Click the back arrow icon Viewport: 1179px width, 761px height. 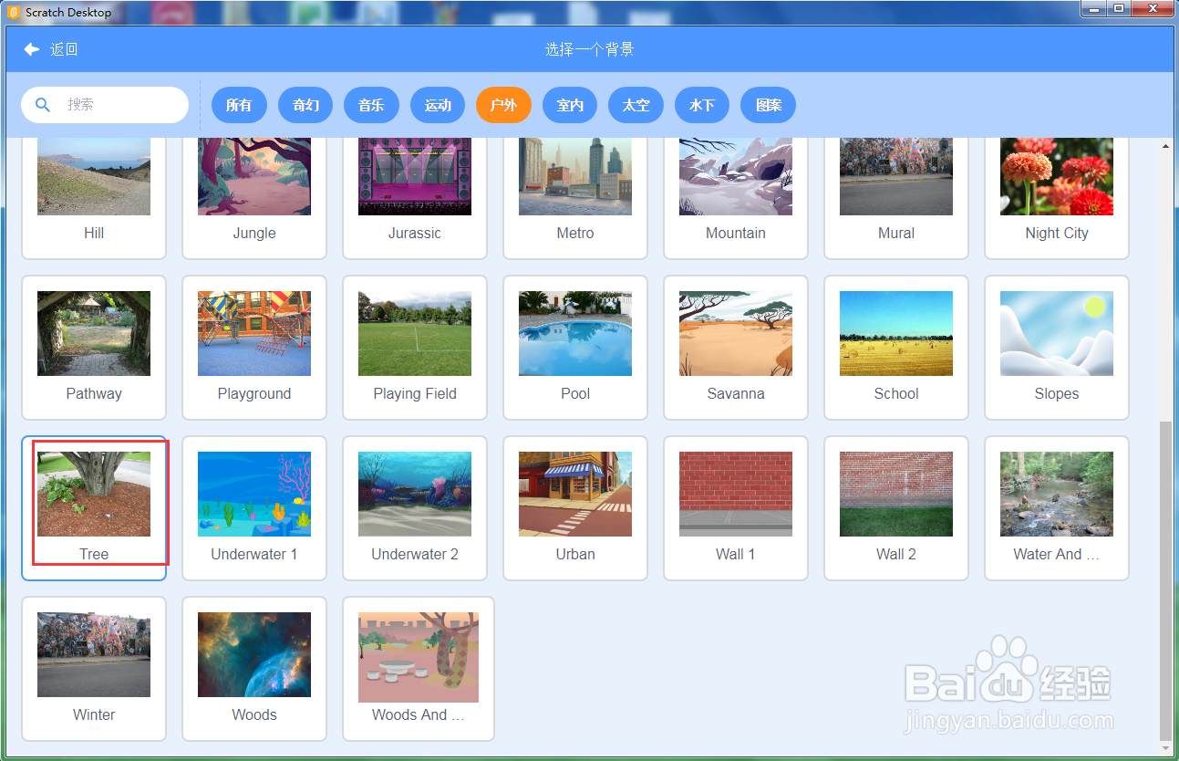(32, 49)
